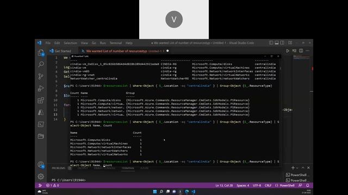Screen dimensions: 348x195
Task: Toggle the primary side bar layout icon
Action: [x=271, y=43]
